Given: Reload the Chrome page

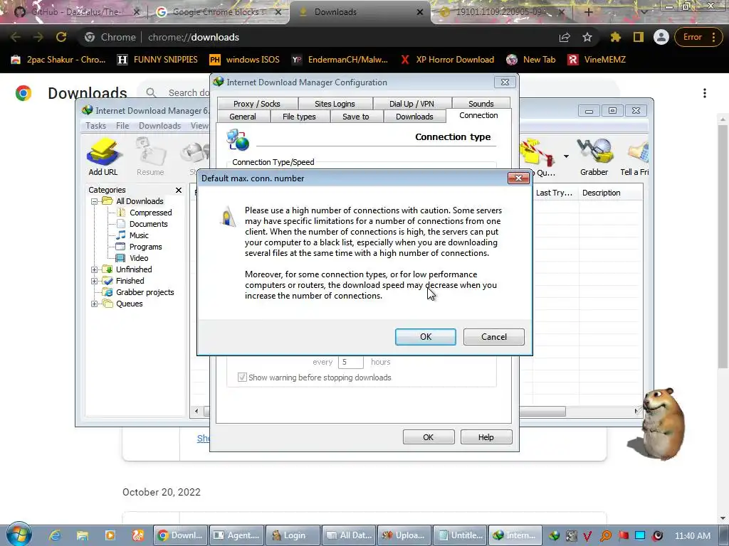Looking at the screenshot, I should click(x=61, y=37).
